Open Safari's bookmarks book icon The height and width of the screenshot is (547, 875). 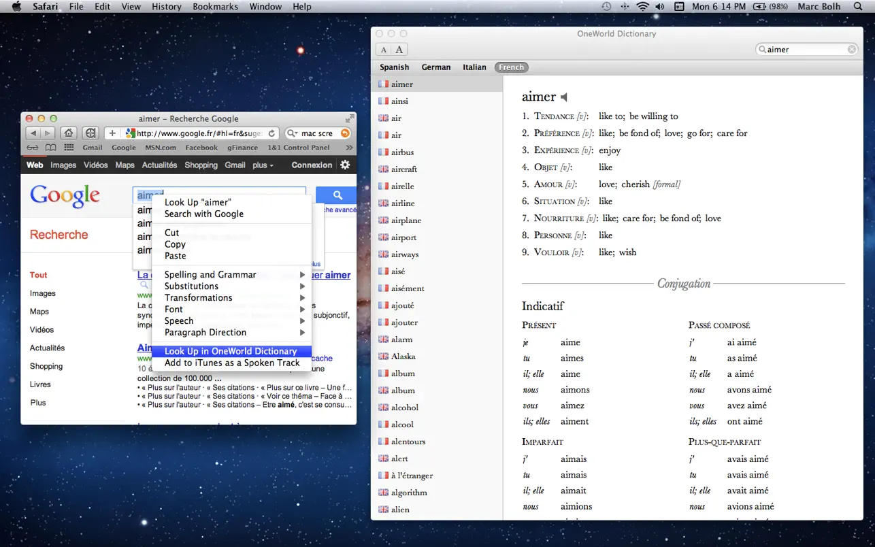point(50,147)
